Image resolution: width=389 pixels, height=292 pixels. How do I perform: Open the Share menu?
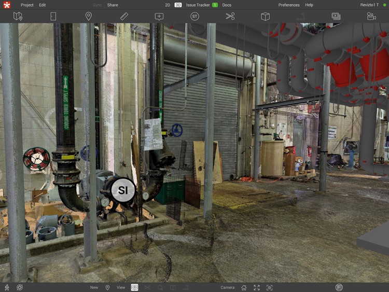pyautogui.click(x=113, y=5)
